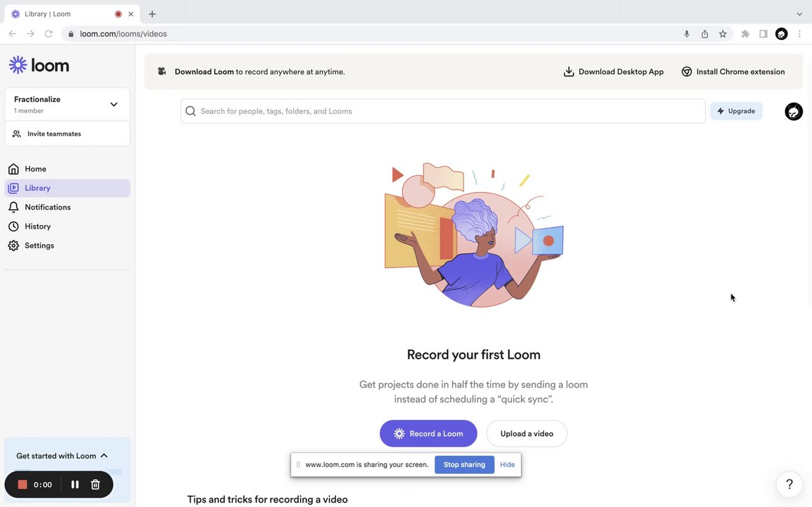Screen dimensions: 812x507
Task: Click the Record a Loom button
Action: (428, 433)
